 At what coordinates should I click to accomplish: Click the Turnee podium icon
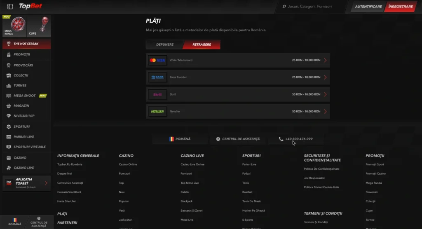tap(9, 85)
